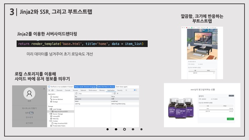Switch to the Application tab
The height and width of the screenshot is (140, 249).
coord(111,90)
